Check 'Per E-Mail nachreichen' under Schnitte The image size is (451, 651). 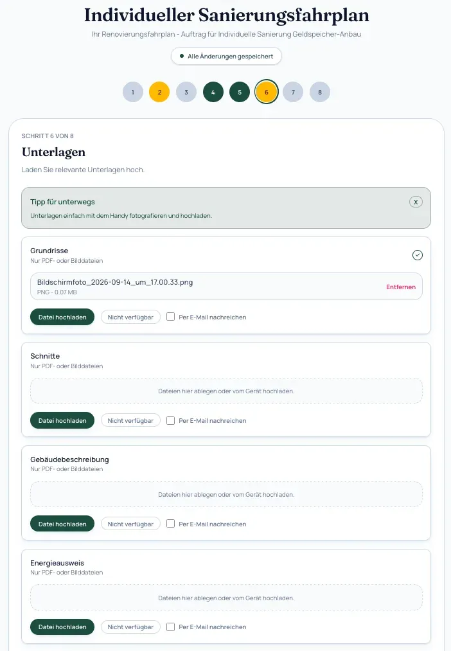[170, 420]
